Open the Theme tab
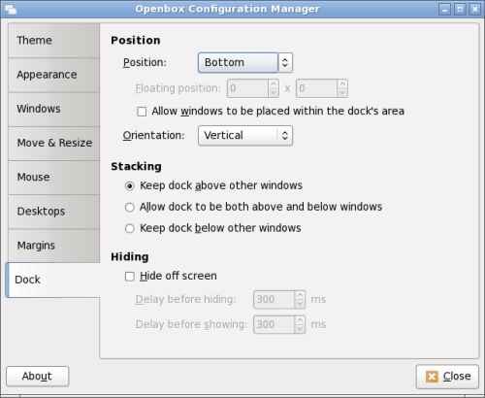 (53, 41)
